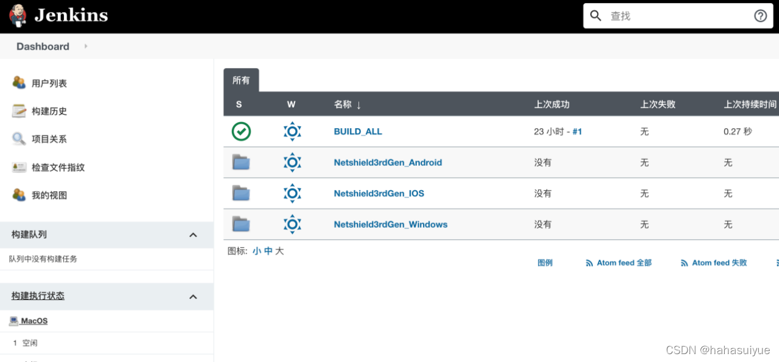Click the Atom feed 失败 RSS icon
The width and height of the screenshot is (779, 362).
tap(685, 263)
